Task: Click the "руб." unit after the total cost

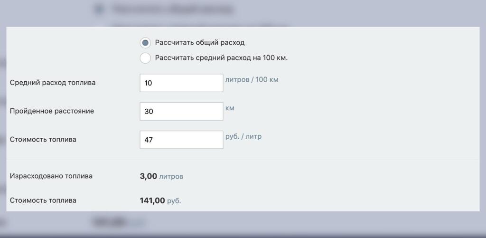Action: (x=174, y=201)
